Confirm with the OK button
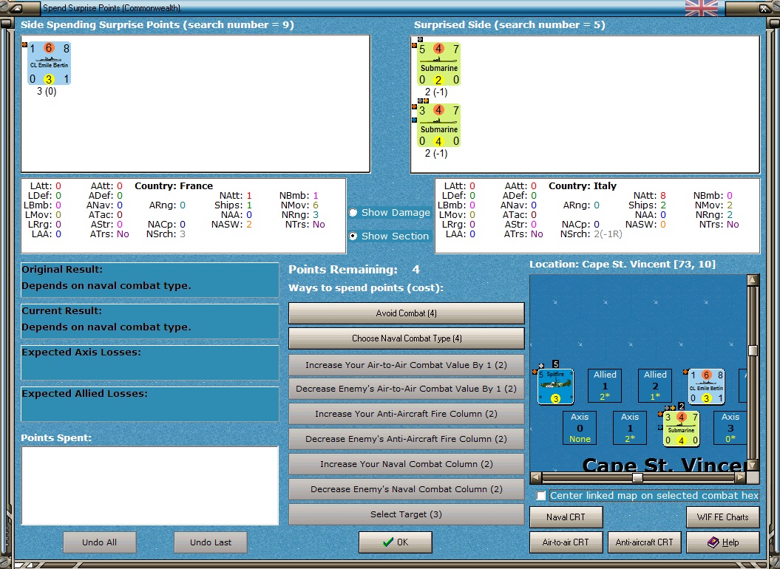Image resolution: width=780 pixels, height=569 pixels. tap(396, 542)
